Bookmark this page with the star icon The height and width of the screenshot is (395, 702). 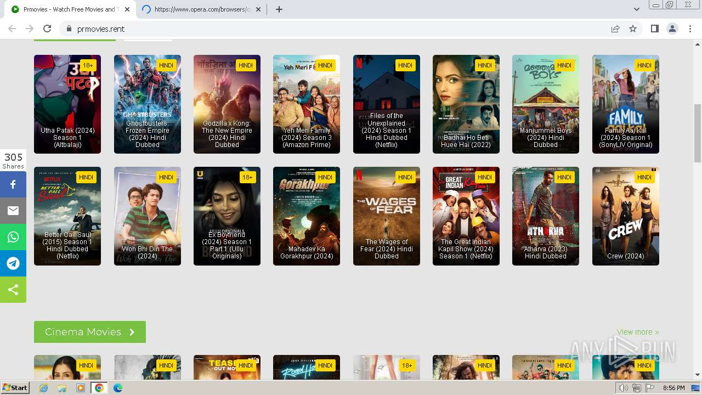pos(633,29)
